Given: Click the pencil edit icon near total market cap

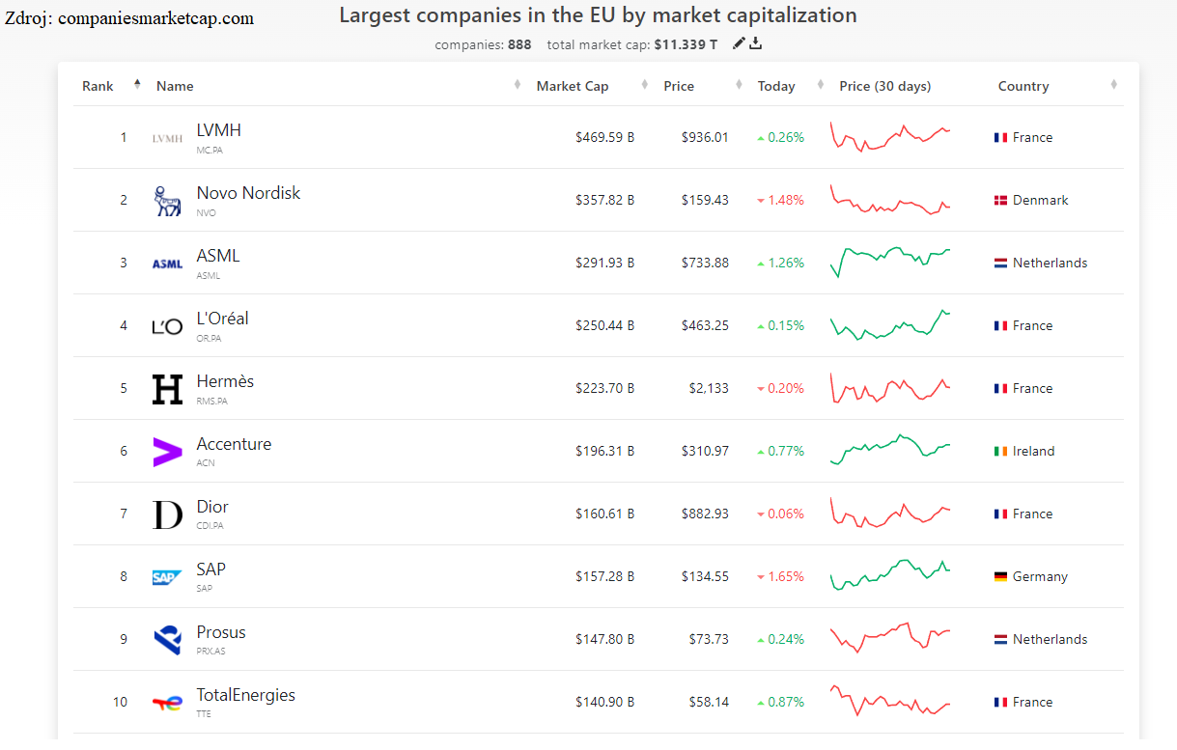Looking at the screenshot, I should pos(739,43).
